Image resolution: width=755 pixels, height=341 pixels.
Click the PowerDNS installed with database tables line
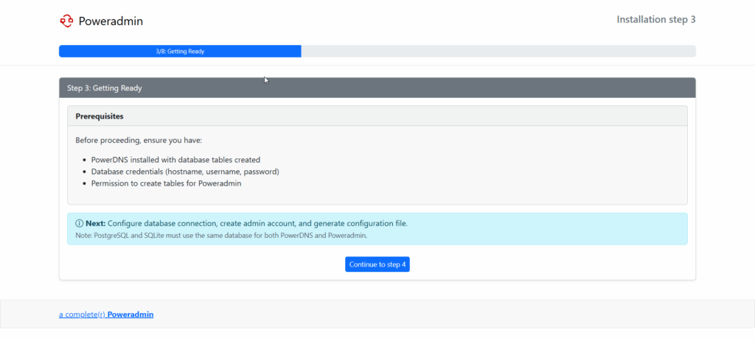coord(175,160)
